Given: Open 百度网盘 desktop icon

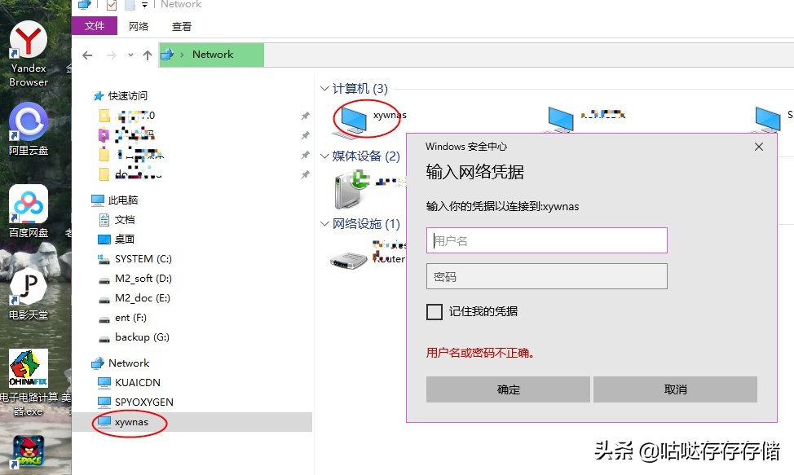Looking at the screenshot, I should (28, 204).
